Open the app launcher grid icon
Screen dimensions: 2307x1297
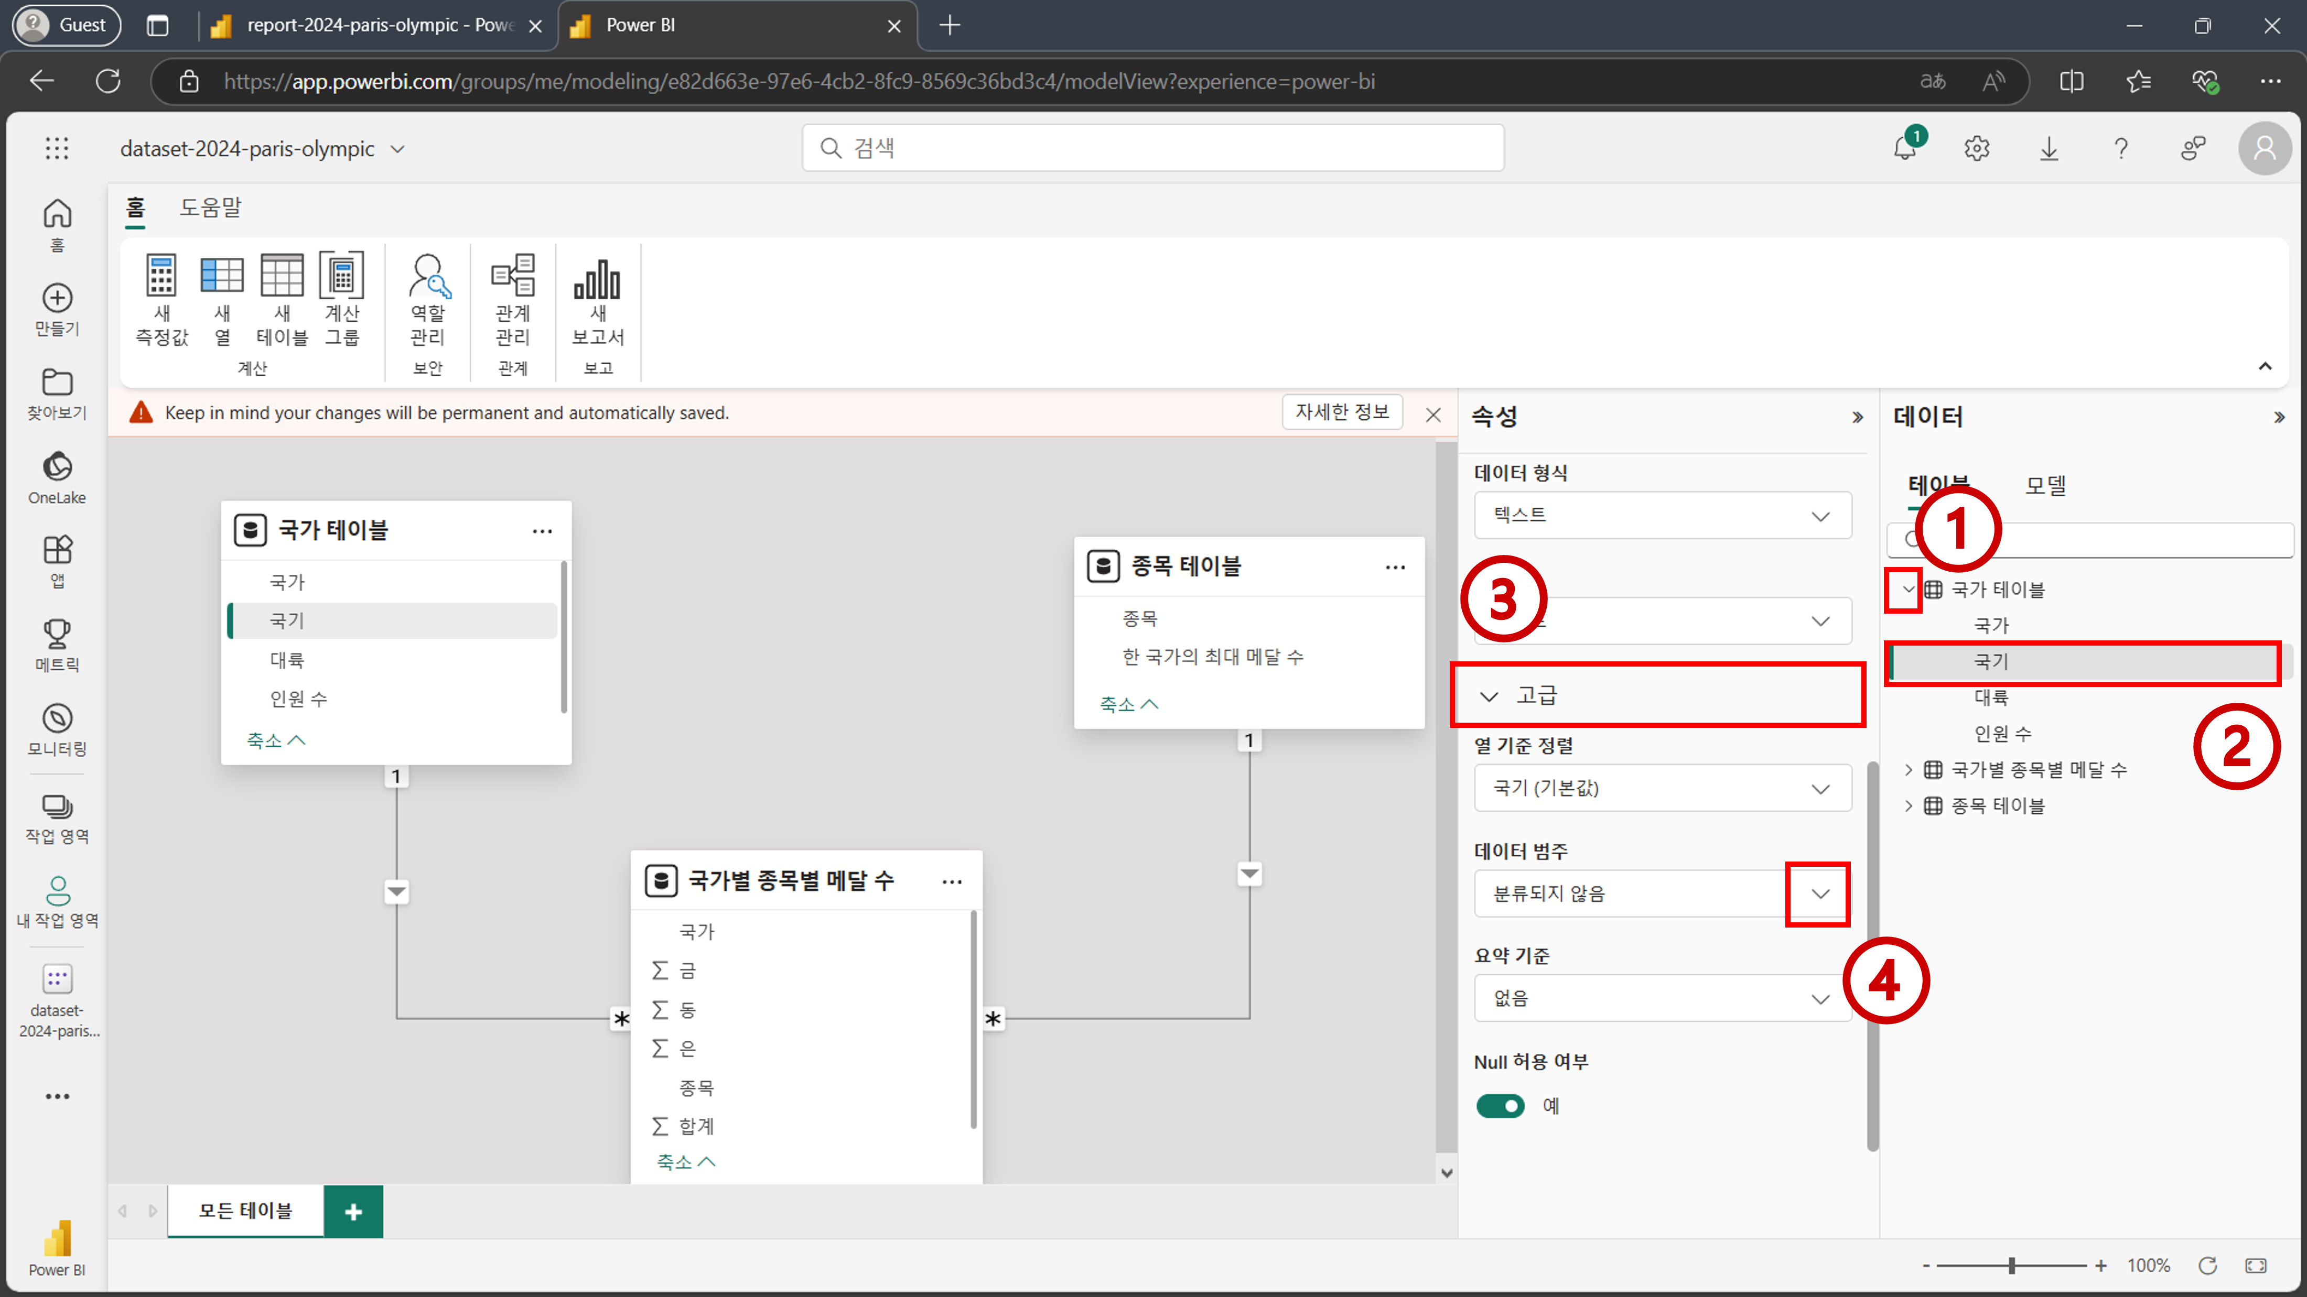[57, 148]
